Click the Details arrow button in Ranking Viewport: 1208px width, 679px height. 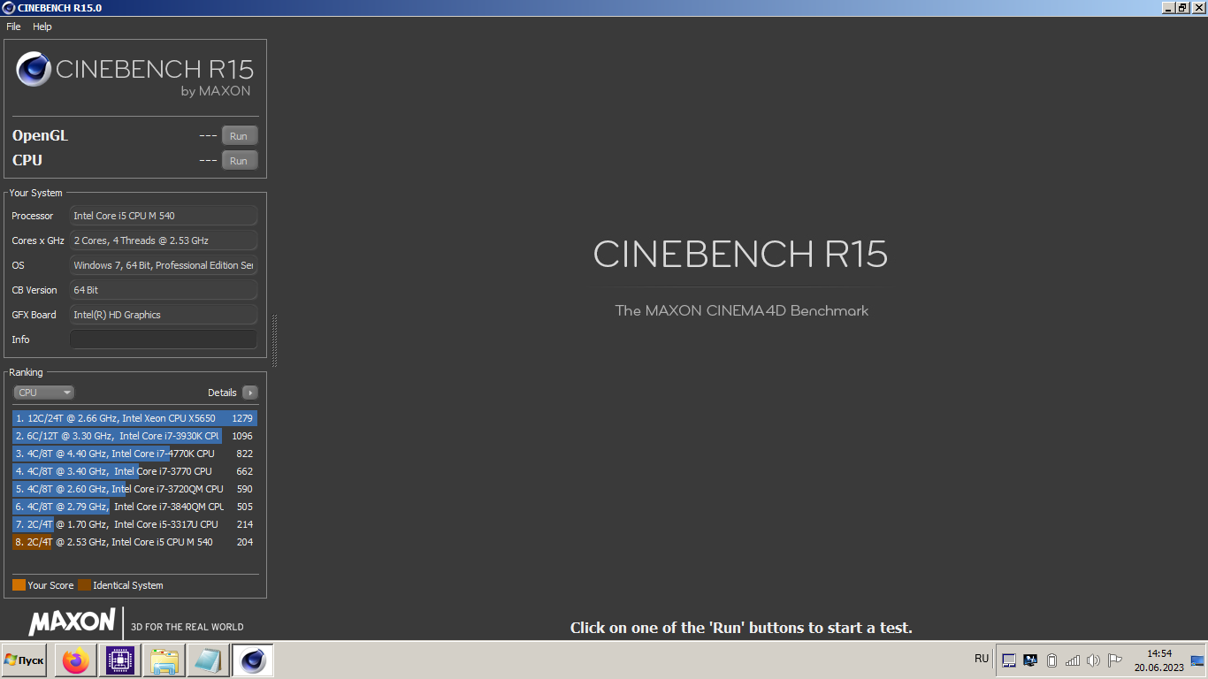coord(250,393)
